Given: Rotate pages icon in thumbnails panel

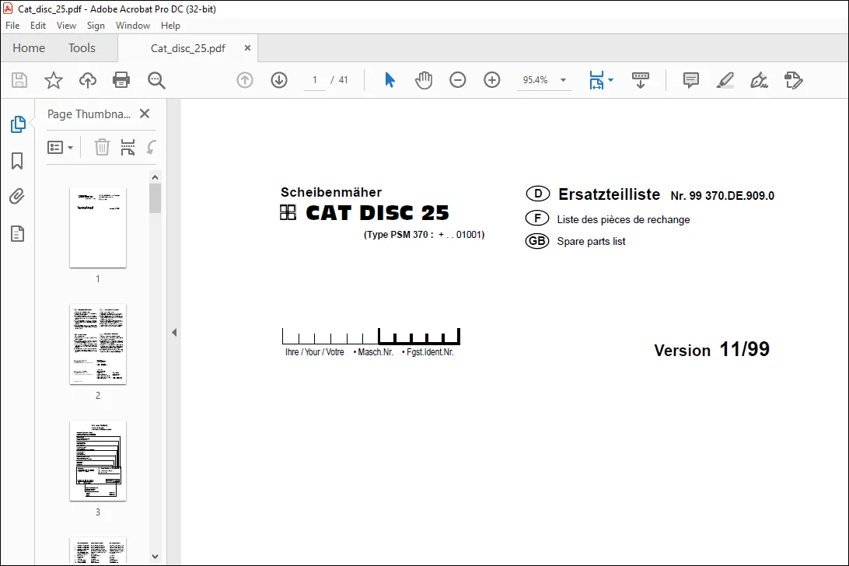Looking at the screenshot, I should click(x=152, y=147).
